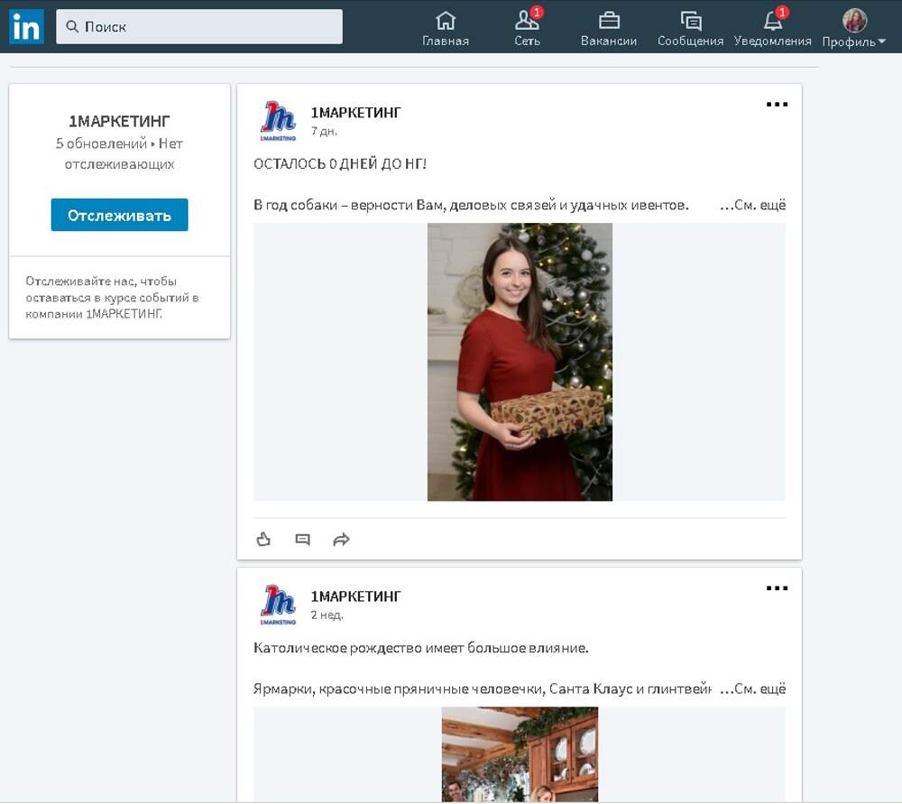
Task: Open the Вакансии jobs briefcase icon
Action: [609, 21]
